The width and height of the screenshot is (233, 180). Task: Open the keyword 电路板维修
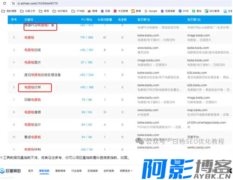[x=33, y=112]
